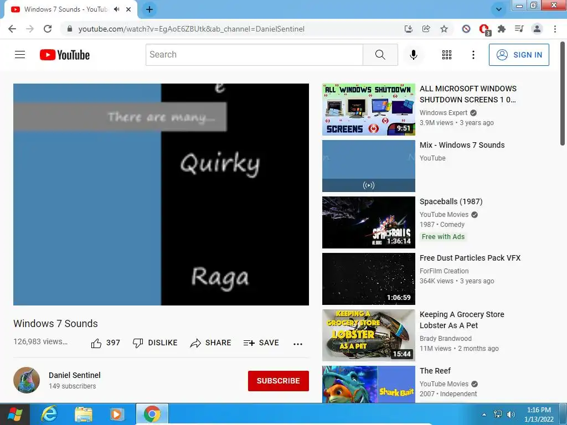
Task: Go back using the browser back arrow
Action: [x=12, y=29]
